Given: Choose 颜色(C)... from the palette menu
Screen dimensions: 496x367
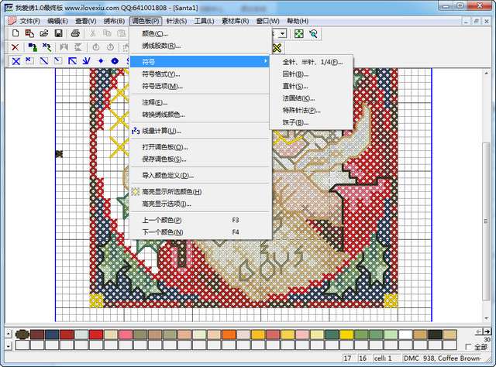Looking at the screenshot, I should coord(200,33).
